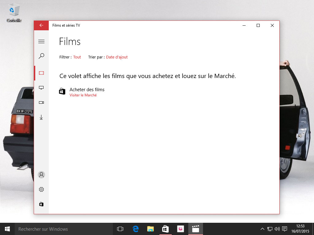Open the Videos camera icon

(41, 103)
